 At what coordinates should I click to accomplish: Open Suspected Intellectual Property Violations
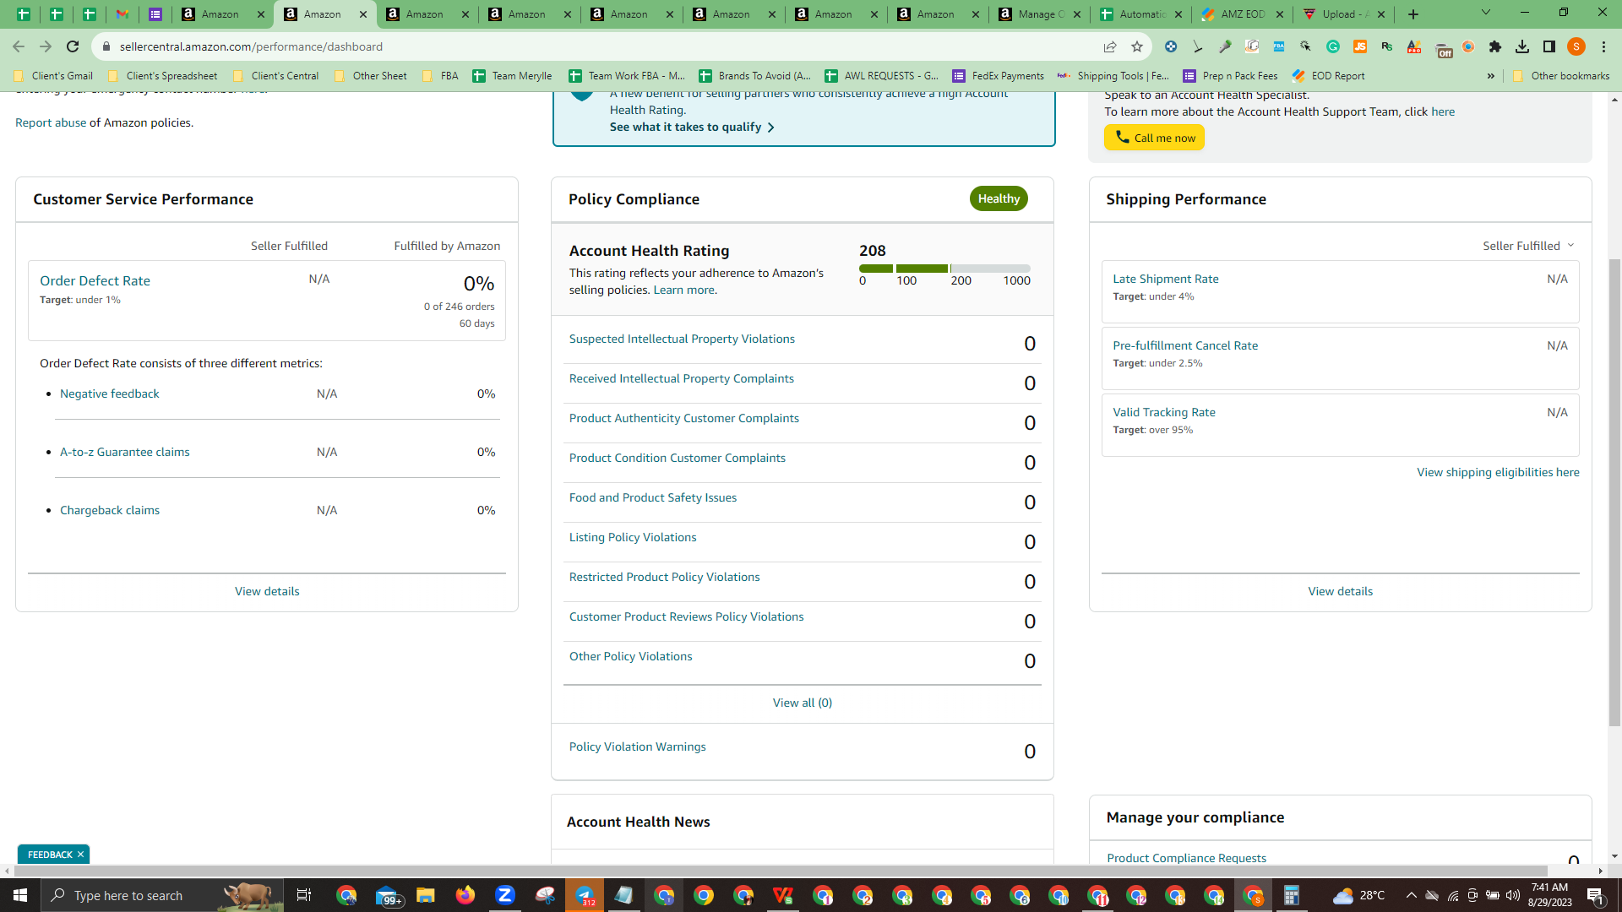pos(682,339)
